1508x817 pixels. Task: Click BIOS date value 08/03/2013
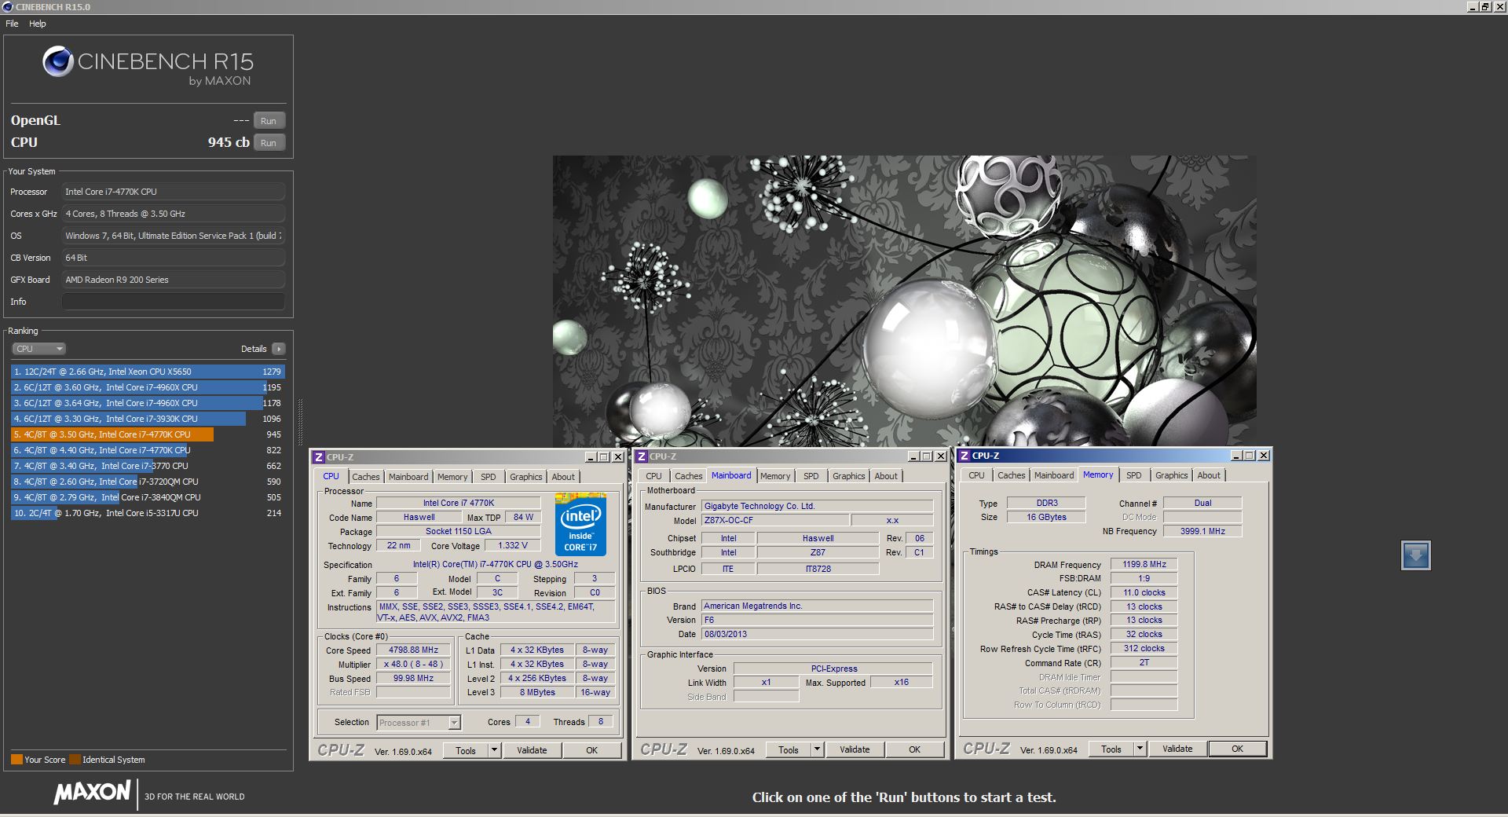point(817,634)
